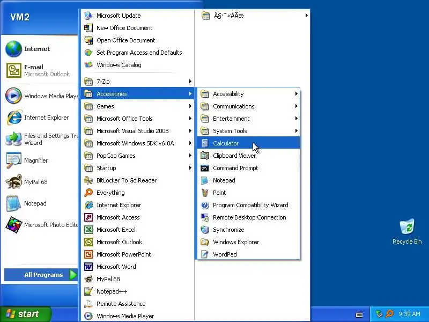Image resolution: width=429 pixels, height=322 pixels.
Task: Click the Microsoft Photo Editor icon
Action: [14, 224]
